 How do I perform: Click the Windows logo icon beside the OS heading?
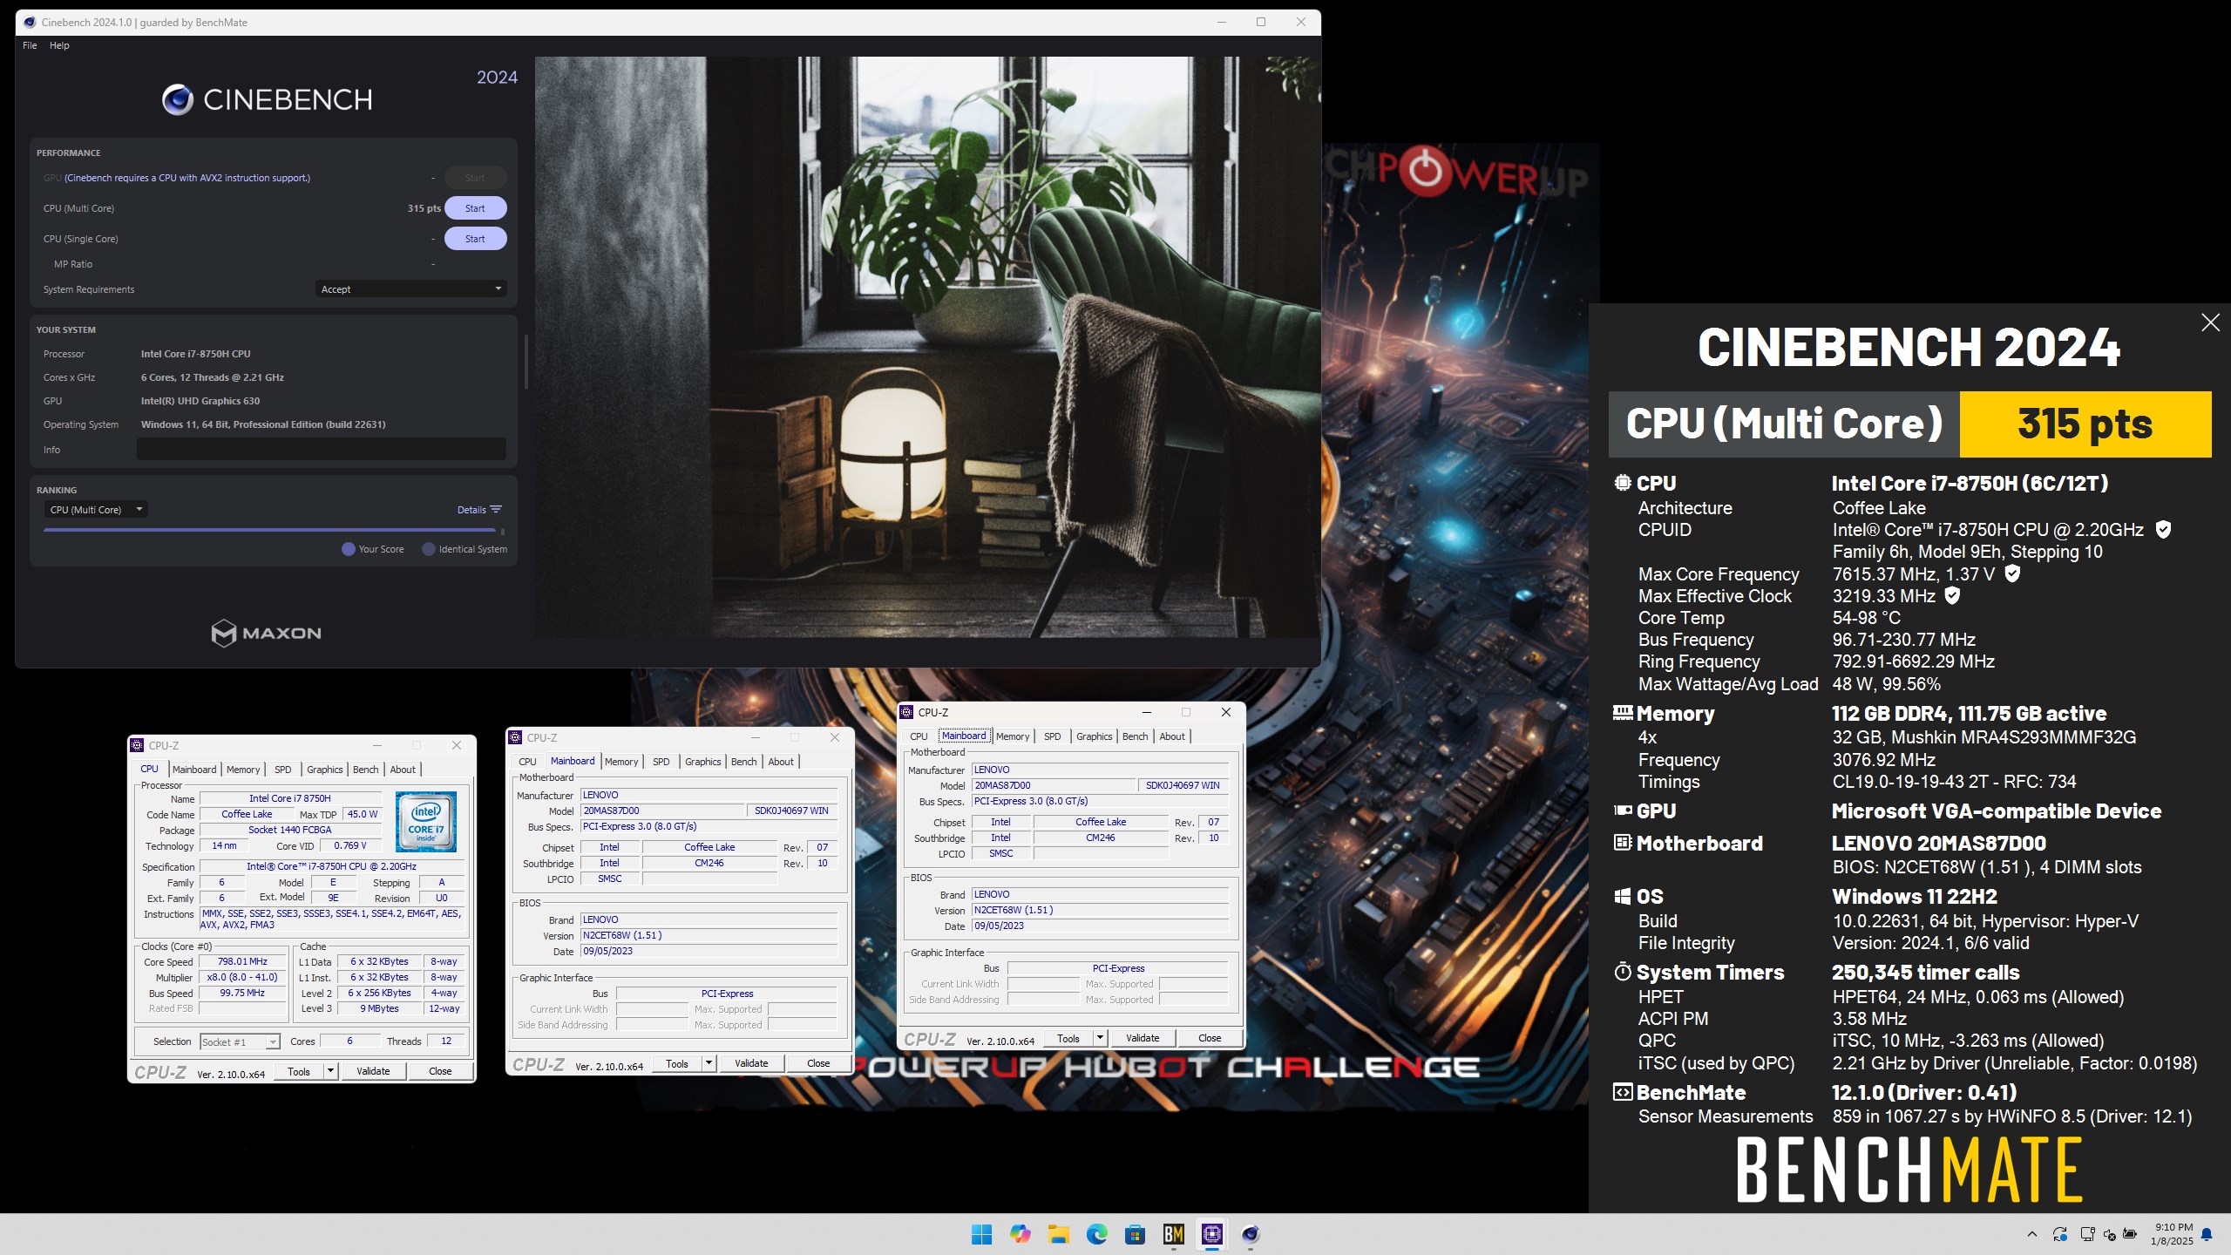(x=1622, y=897)
